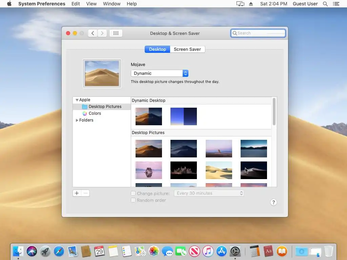
Task: Pick teal lake with dark mountains thumbnail
Action: [x=254, y=149]
